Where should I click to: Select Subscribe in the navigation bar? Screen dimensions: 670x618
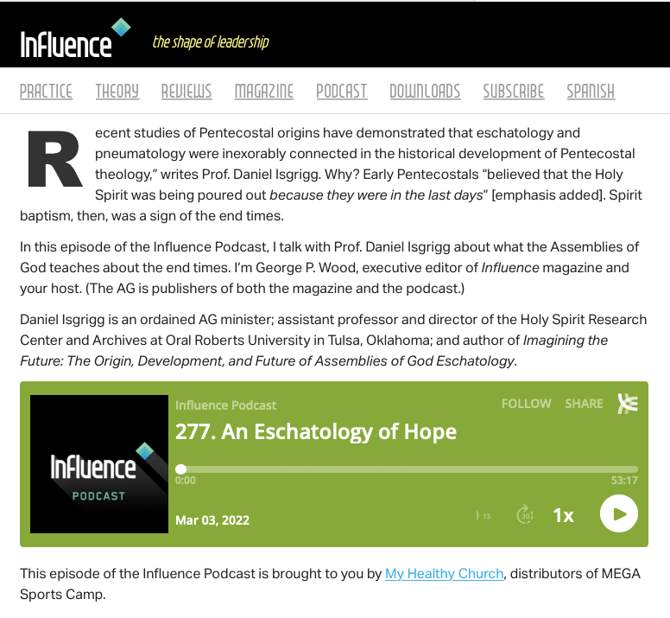coord(513,91)
